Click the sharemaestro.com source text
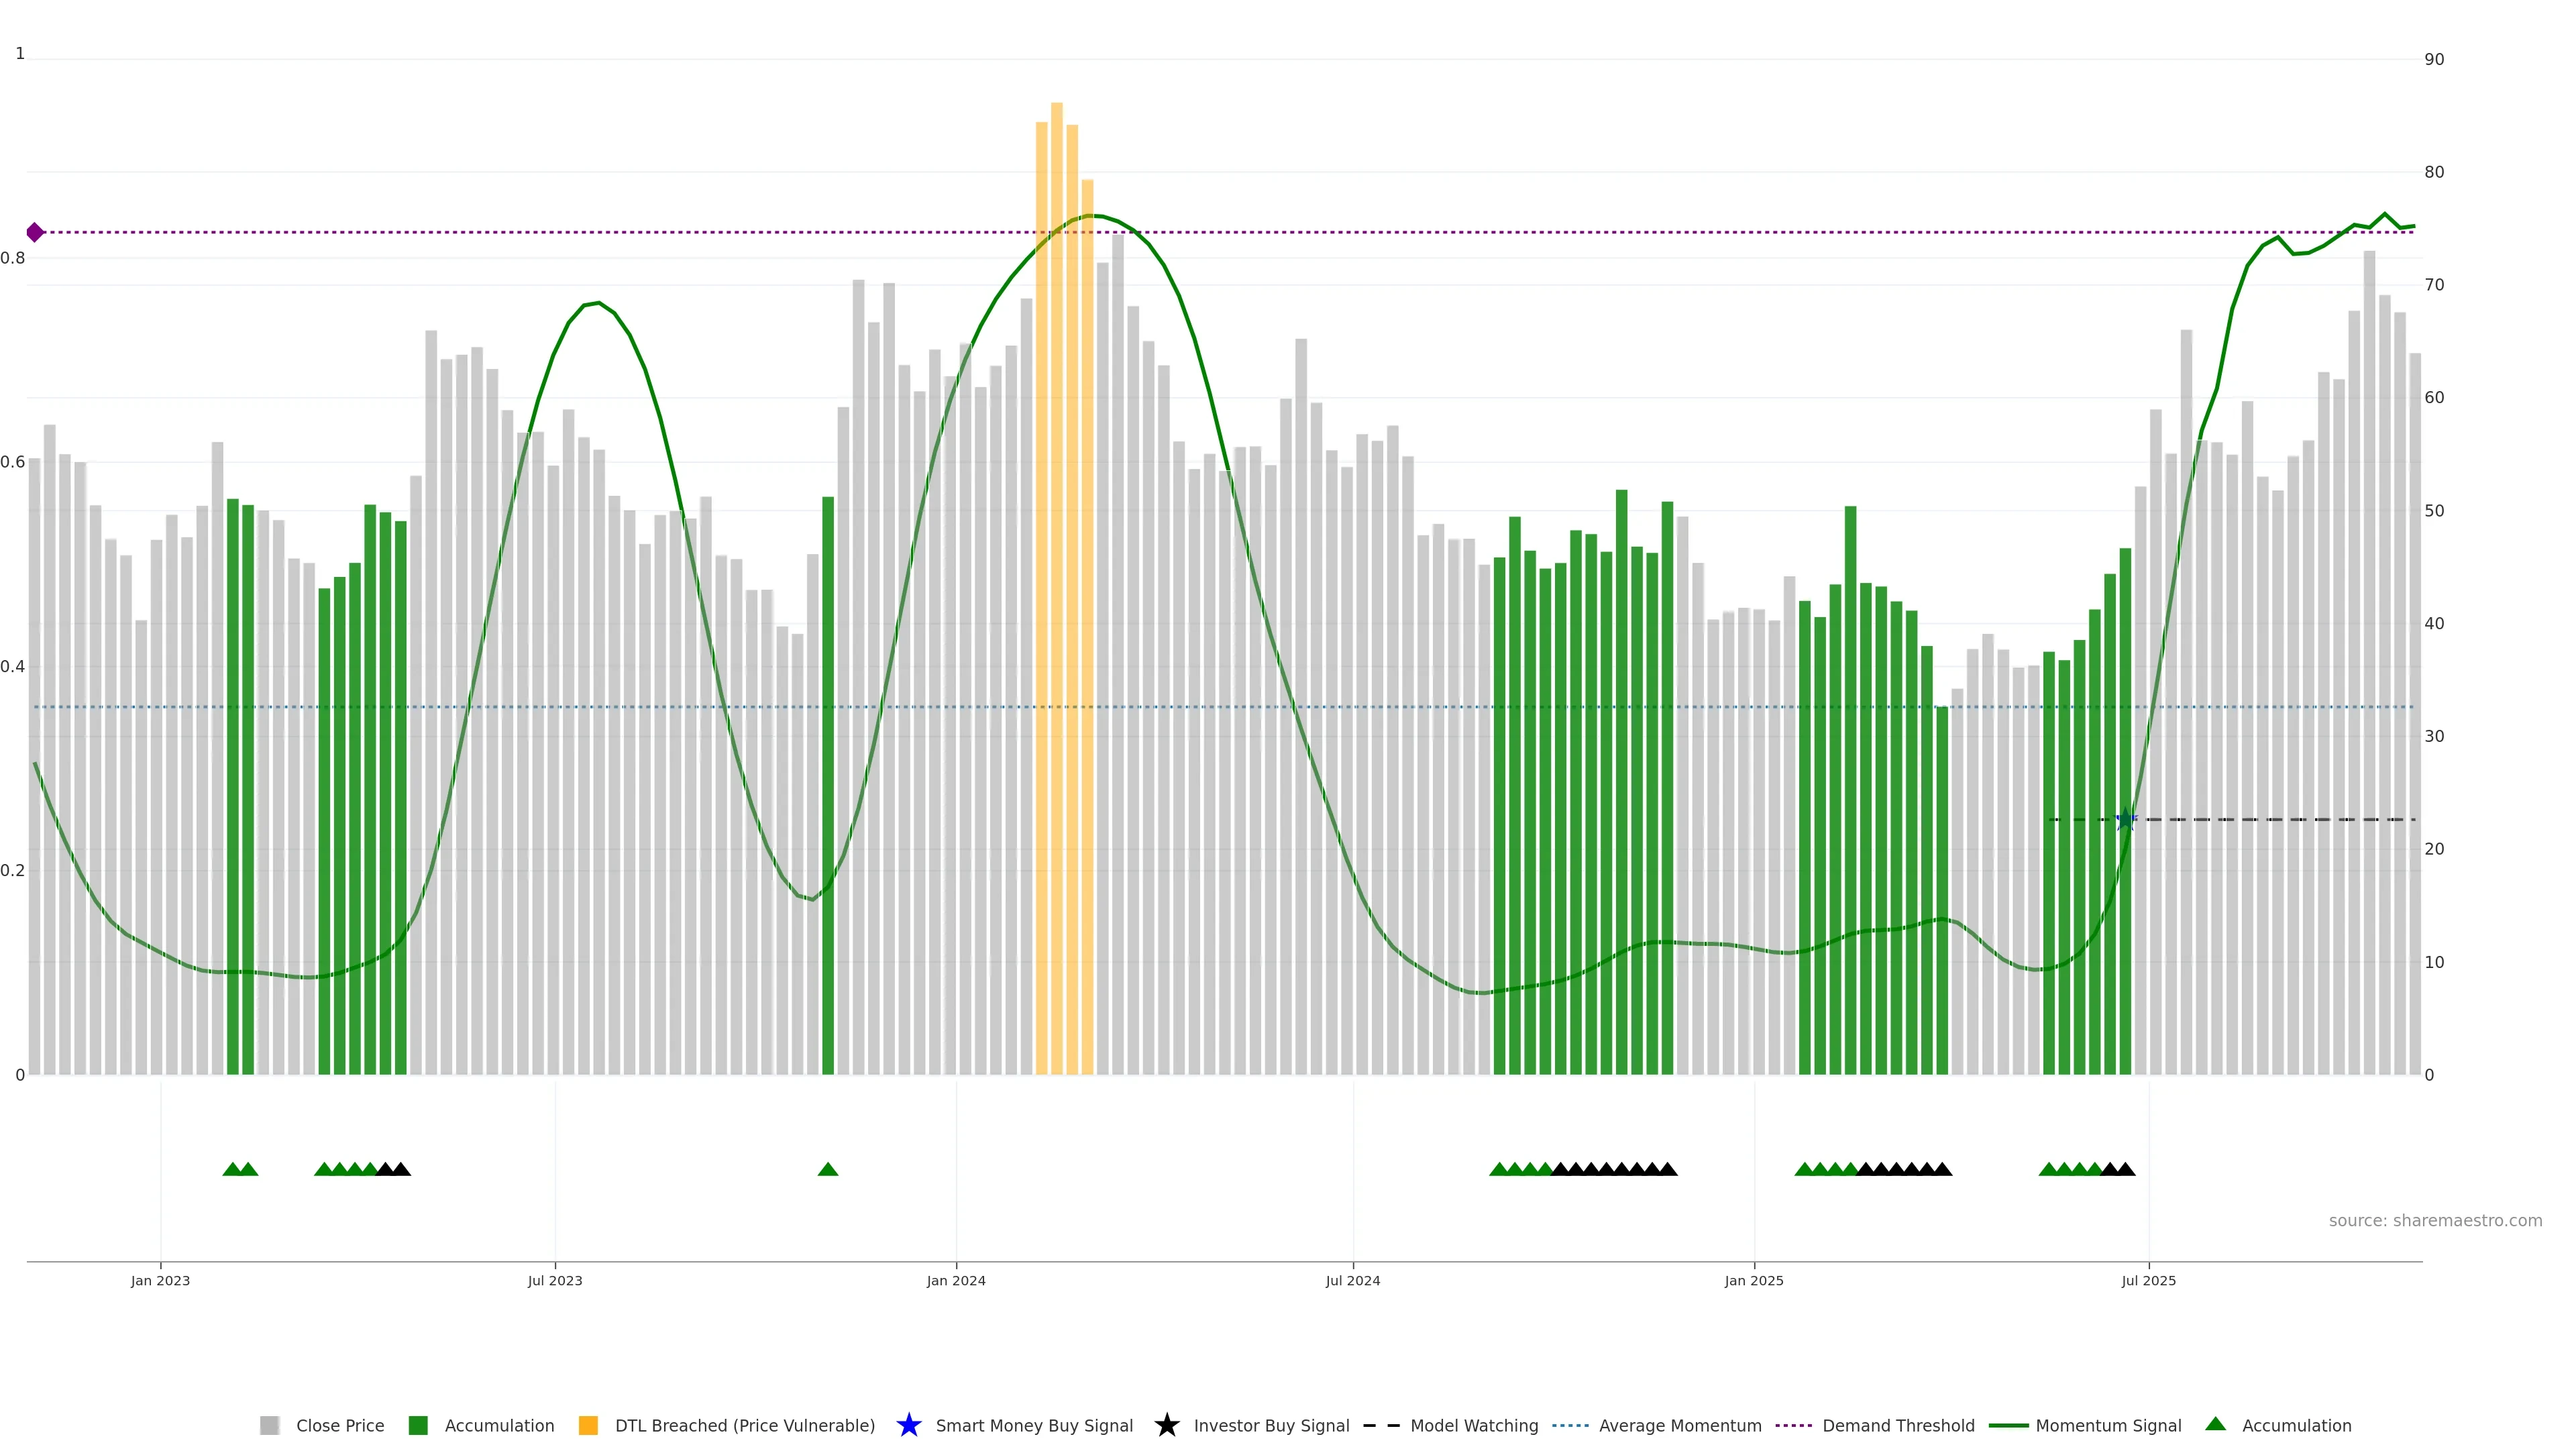 2435,1220
